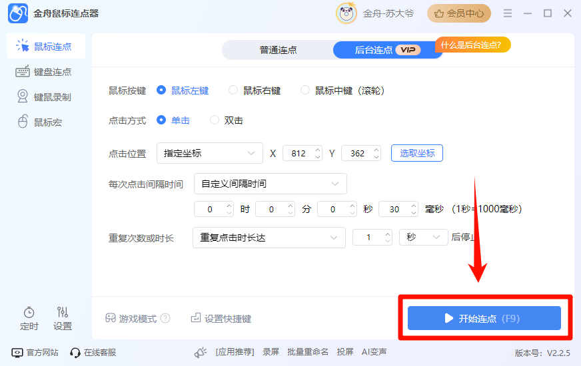Click the 金舟鼠标连点器 app logo

point(18,14)
